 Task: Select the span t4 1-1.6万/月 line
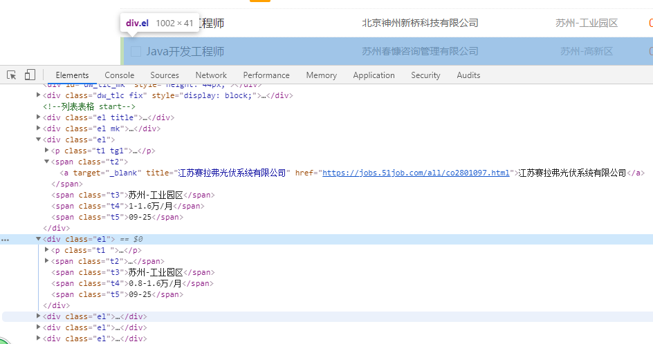click(x=128, y=206)
